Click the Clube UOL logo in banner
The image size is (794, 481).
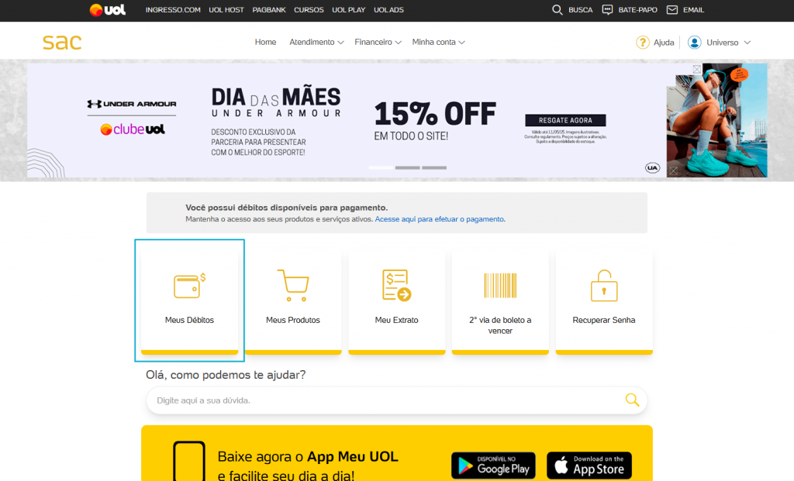133,129
